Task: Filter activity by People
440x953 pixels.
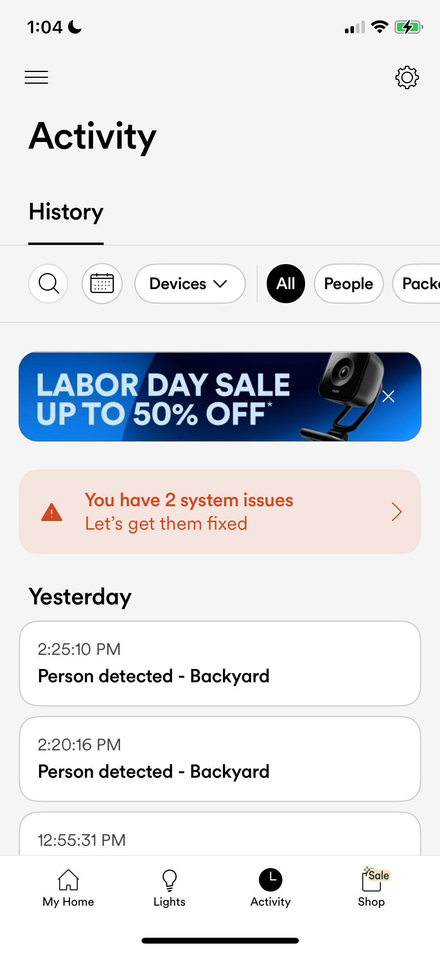Action: click(x=348, y=284)
